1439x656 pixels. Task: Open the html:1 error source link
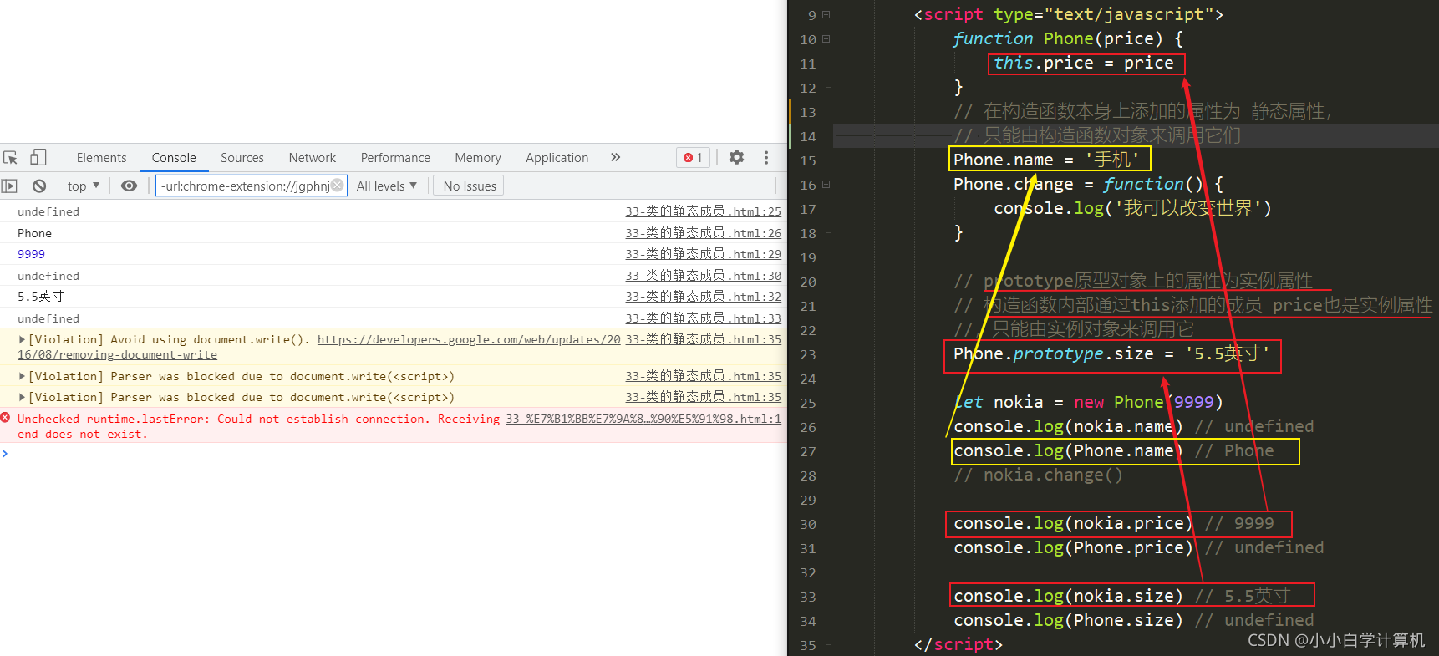[643, 419]
